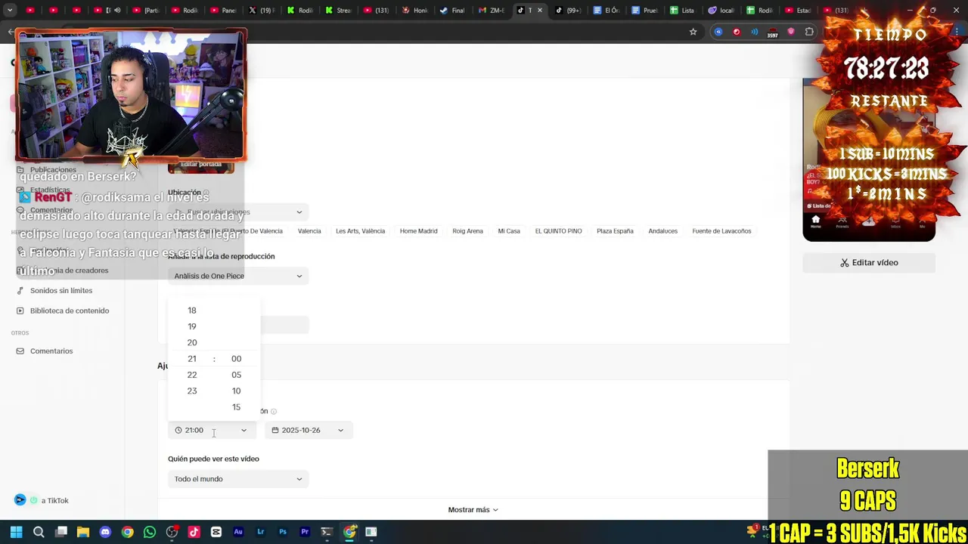Open Windows Start menu
This screenshot has height=544, width=968.
click(16, 532)
